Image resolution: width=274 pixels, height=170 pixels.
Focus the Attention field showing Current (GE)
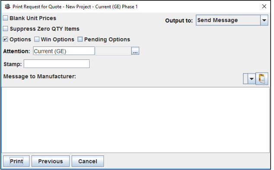64,51
